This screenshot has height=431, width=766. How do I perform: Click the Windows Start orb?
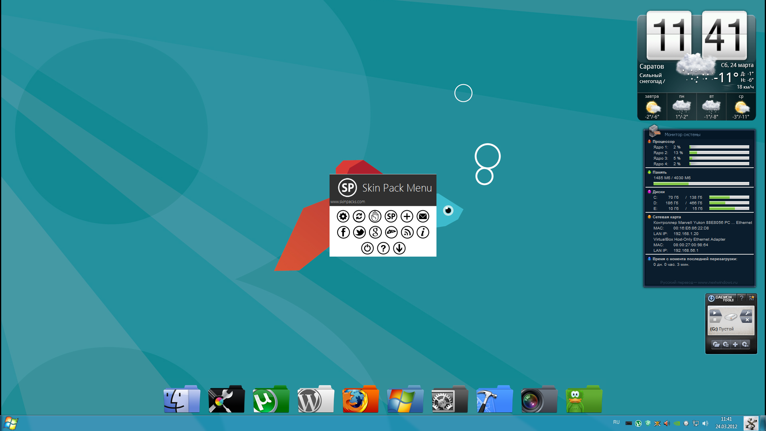click(x=11, y=423)
